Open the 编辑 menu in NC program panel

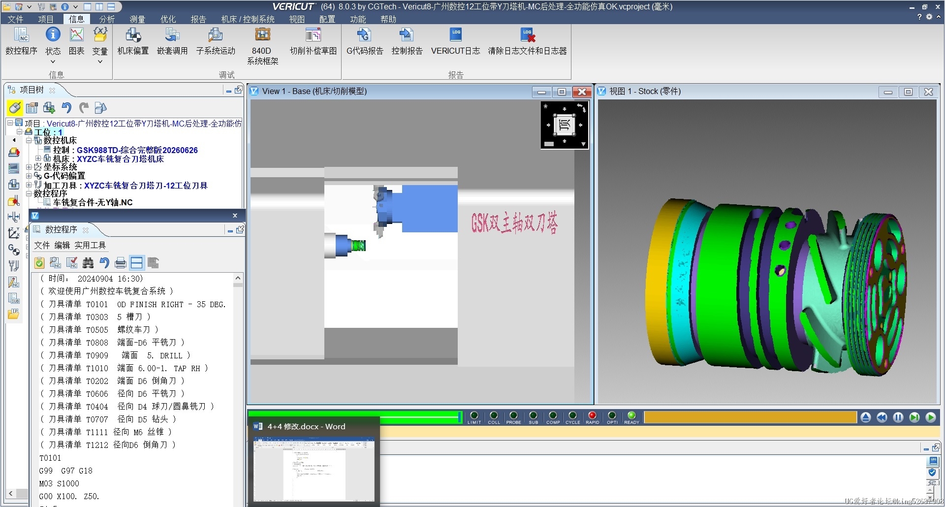62,245
